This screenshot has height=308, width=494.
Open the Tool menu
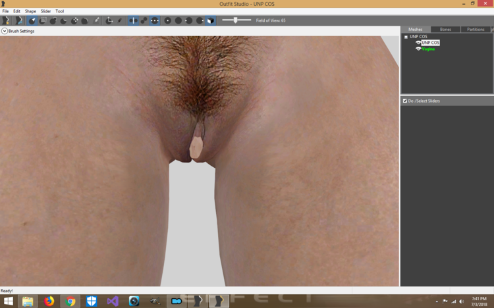tap(59, 11)
